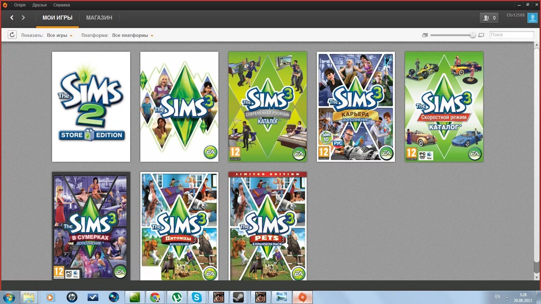Click the Efo12588 username

516,15
